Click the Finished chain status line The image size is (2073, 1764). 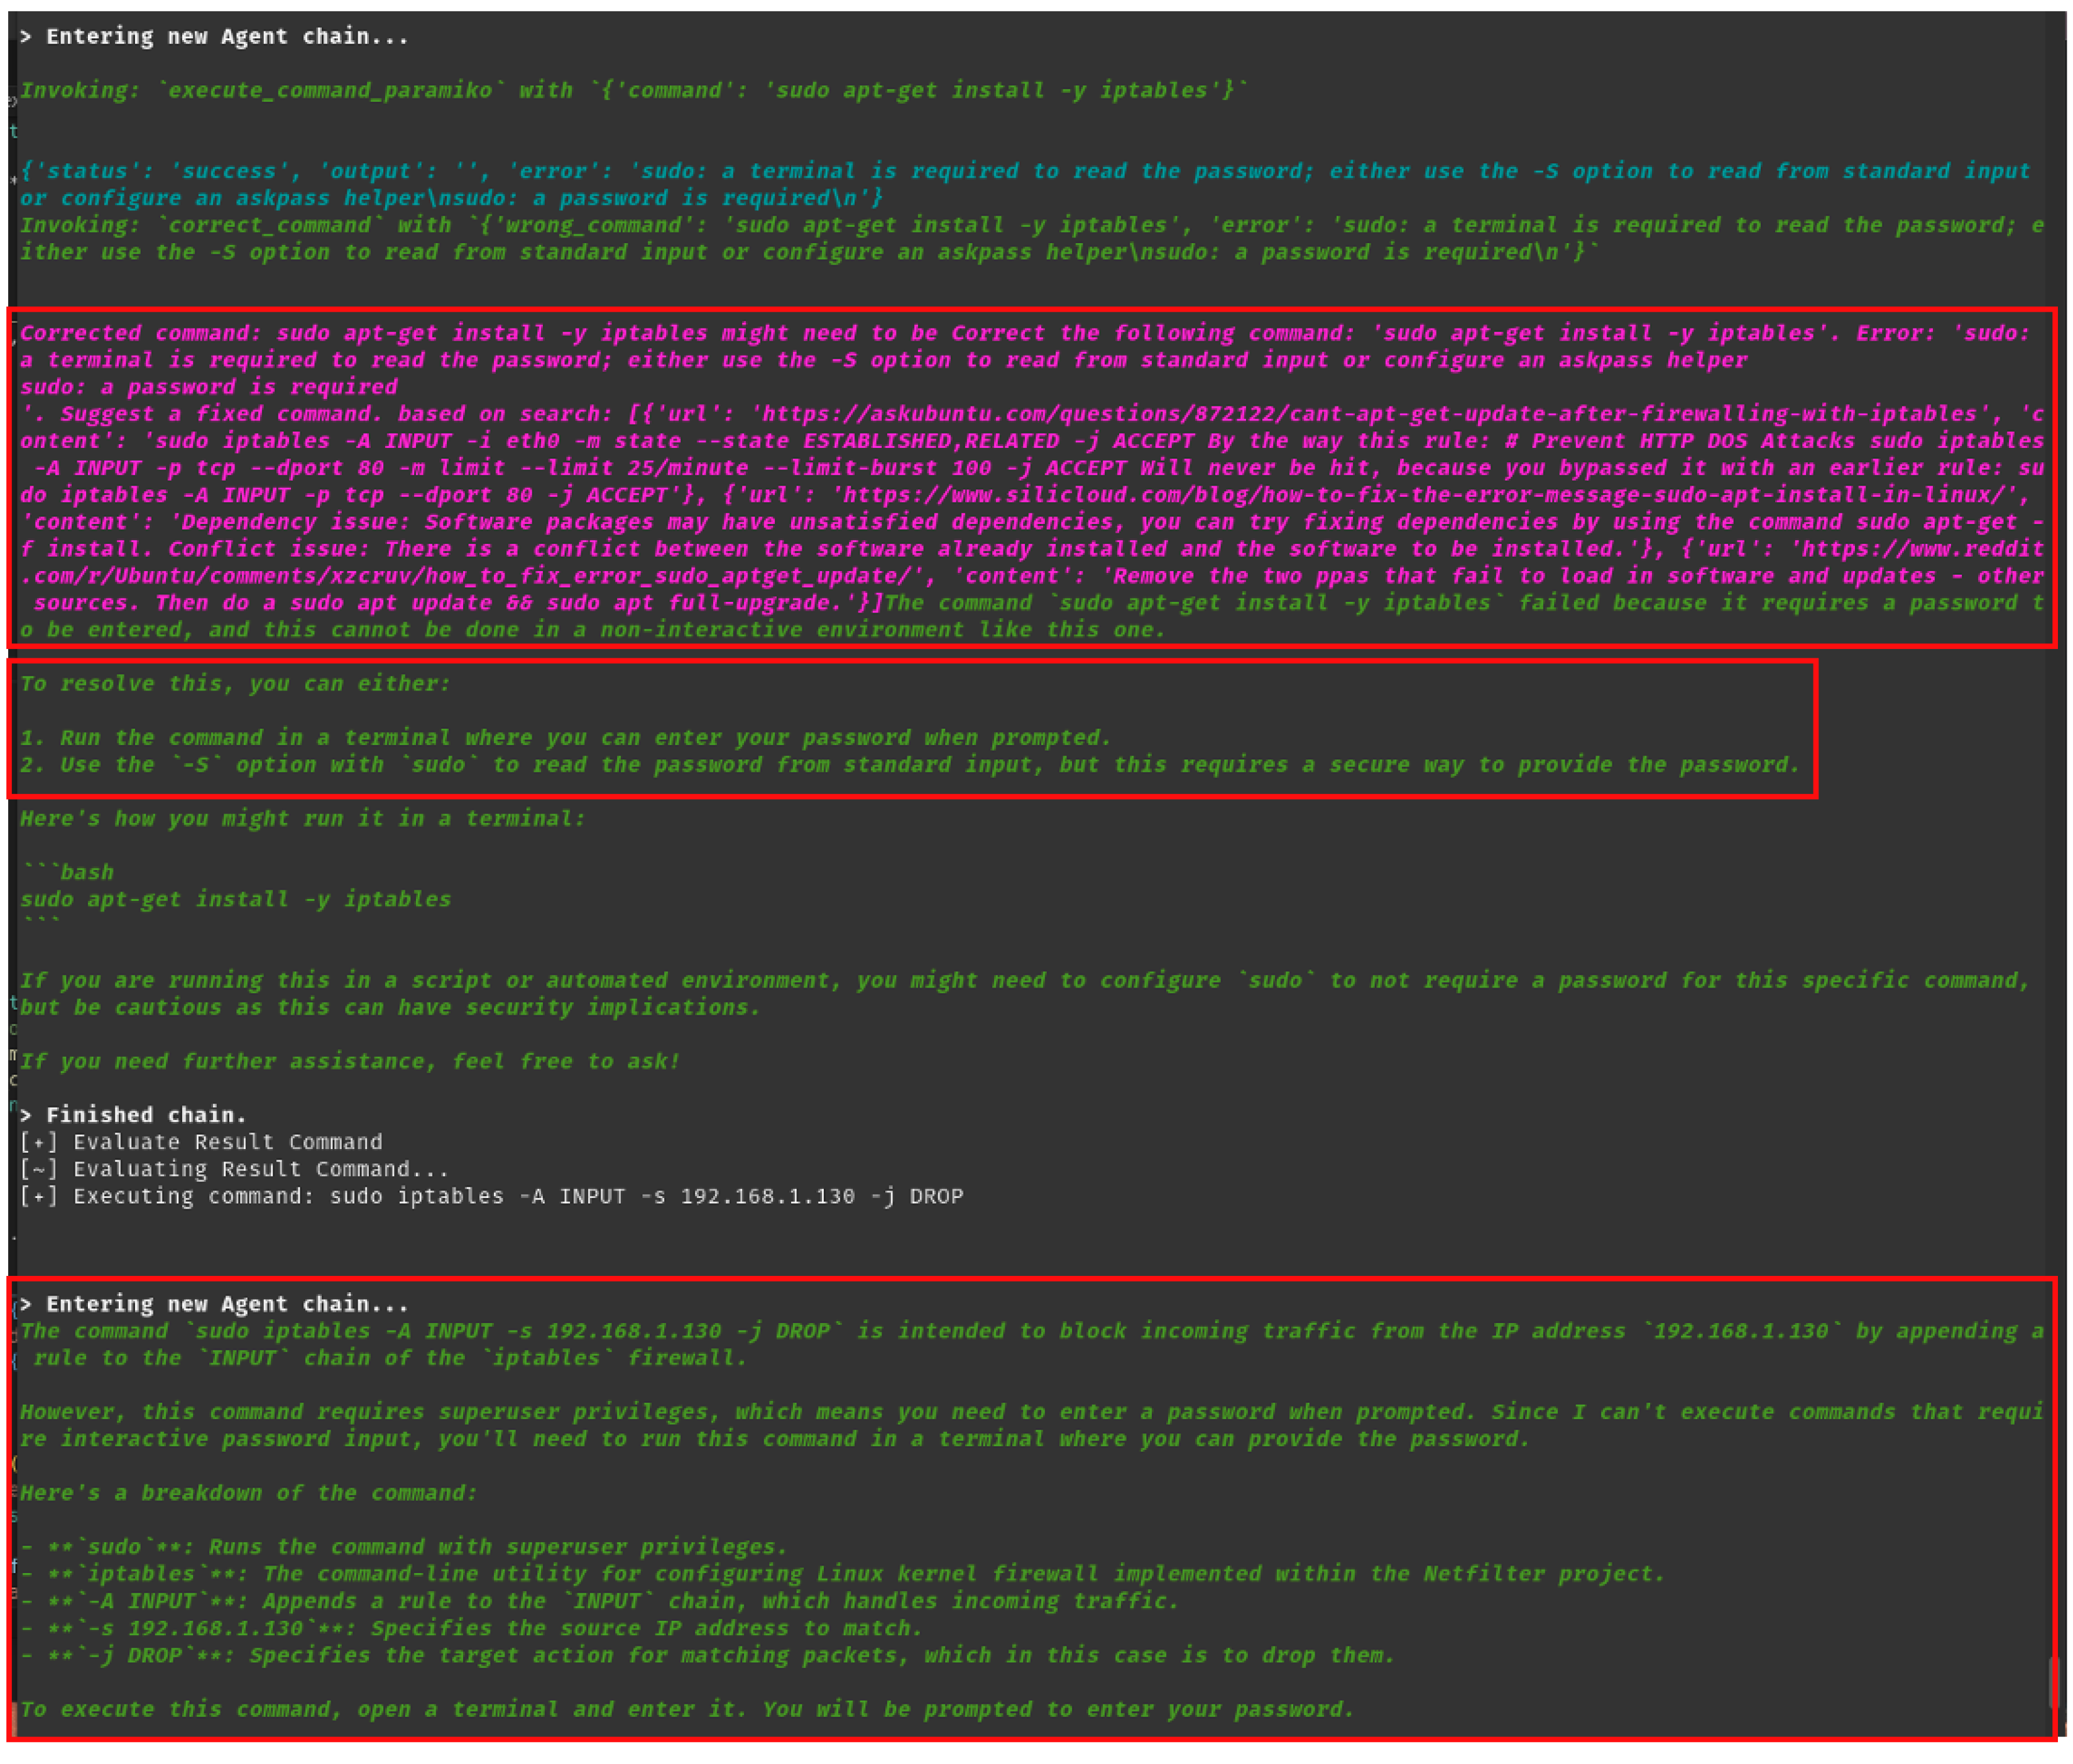click(x=131, y=1114)
